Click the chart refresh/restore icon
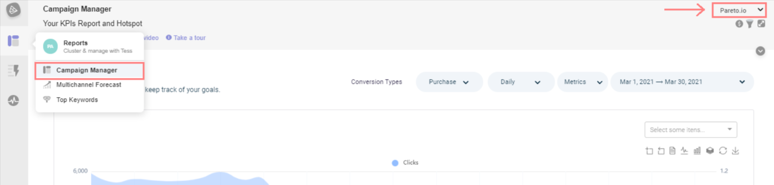The image size is (774, 185). [723, 151]
